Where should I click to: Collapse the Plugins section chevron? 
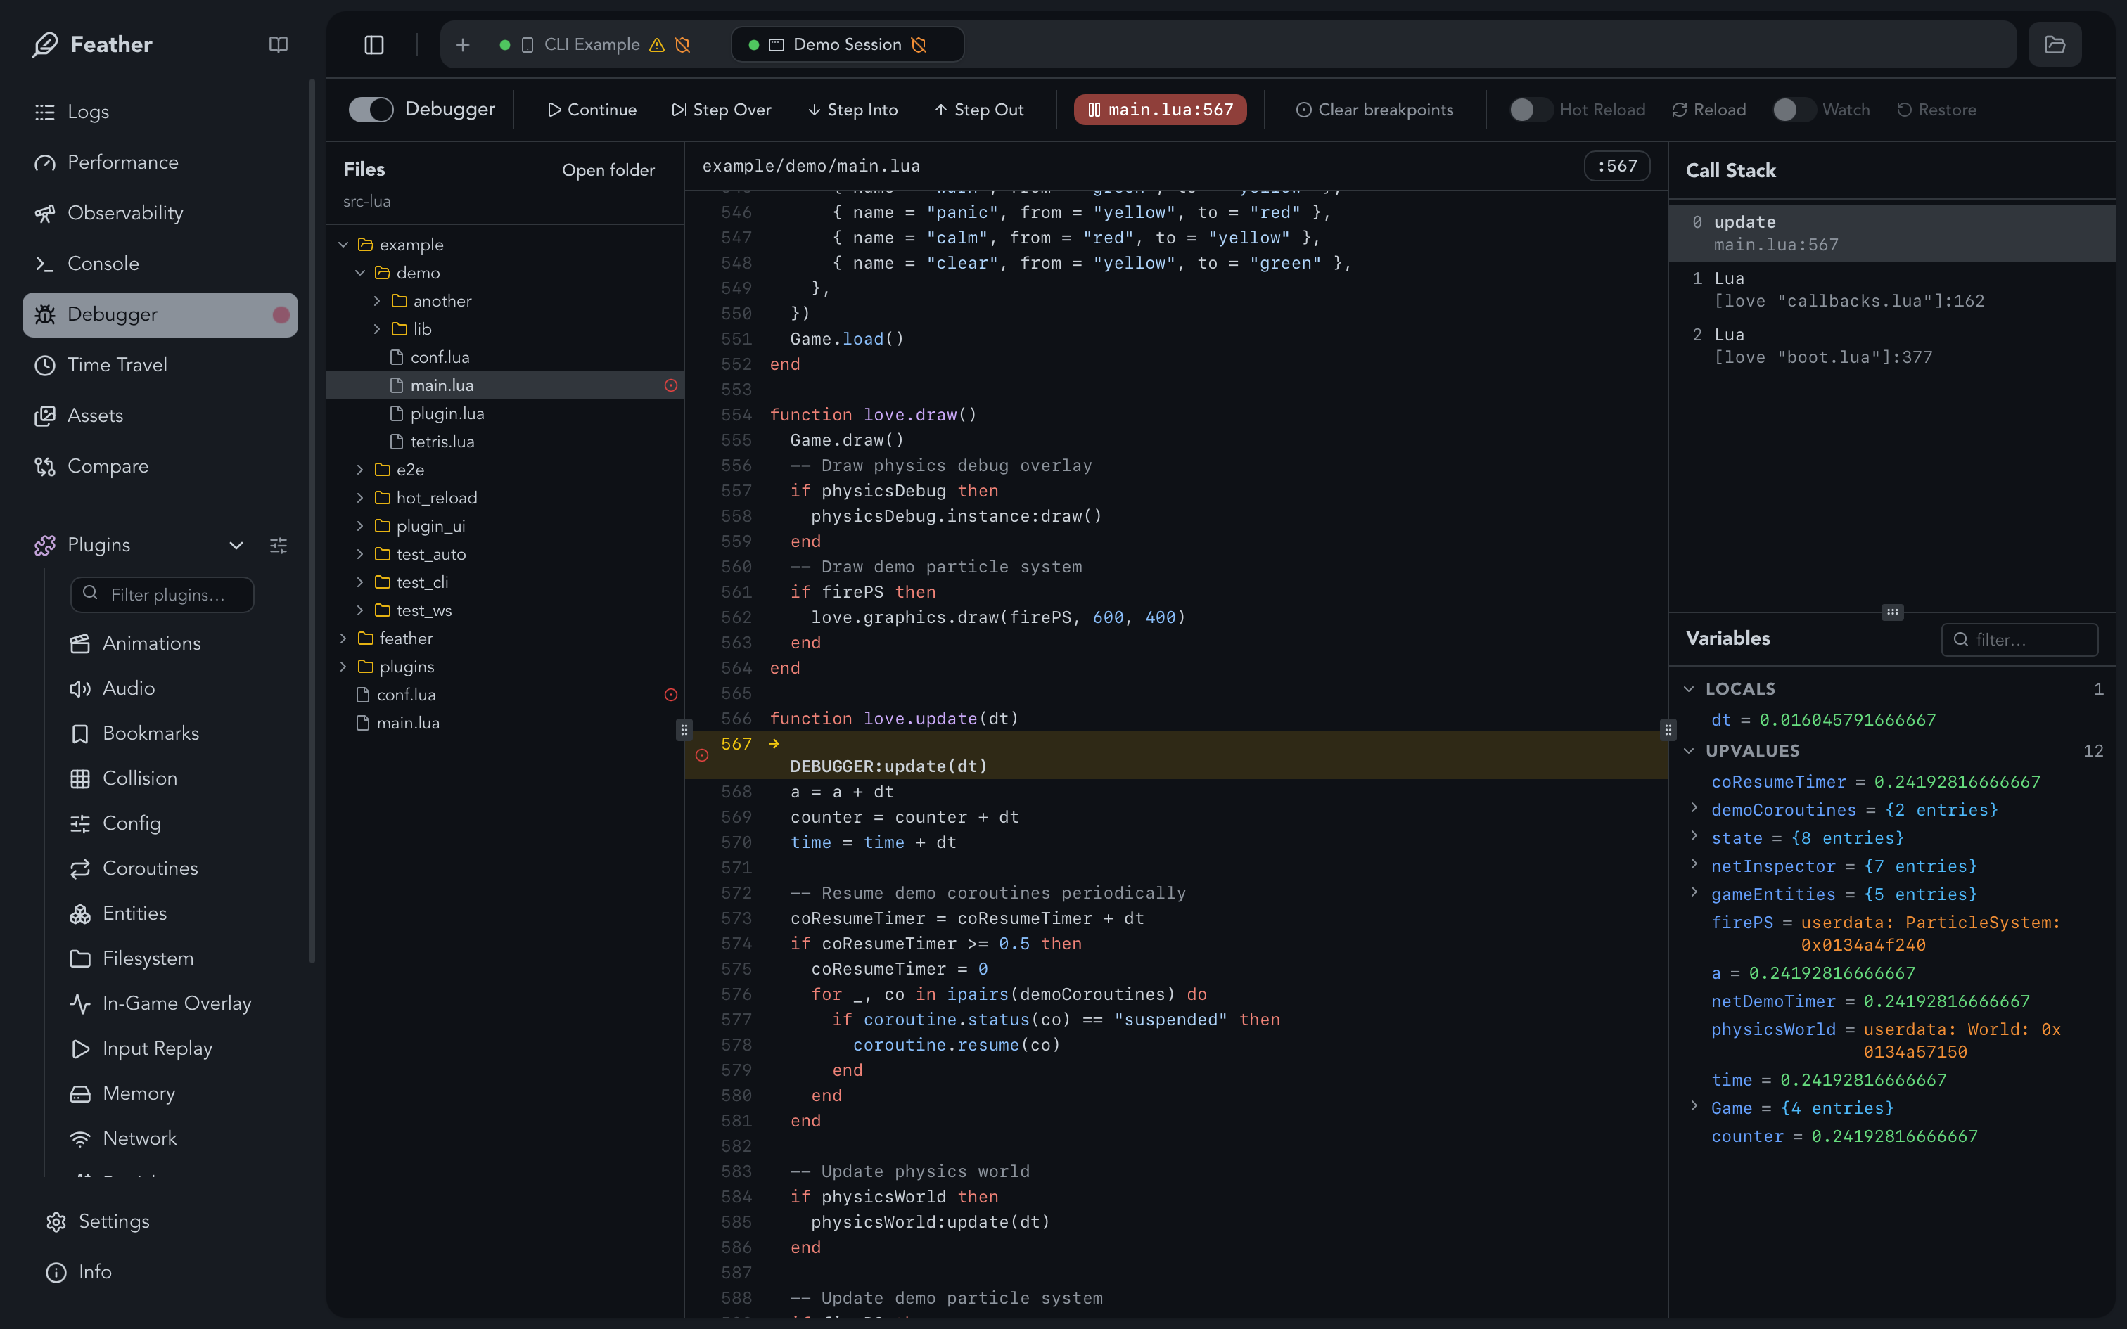coord(236,545)
